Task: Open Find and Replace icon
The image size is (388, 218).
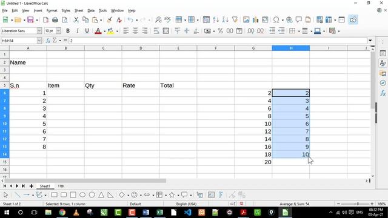Action: (158, 20)
